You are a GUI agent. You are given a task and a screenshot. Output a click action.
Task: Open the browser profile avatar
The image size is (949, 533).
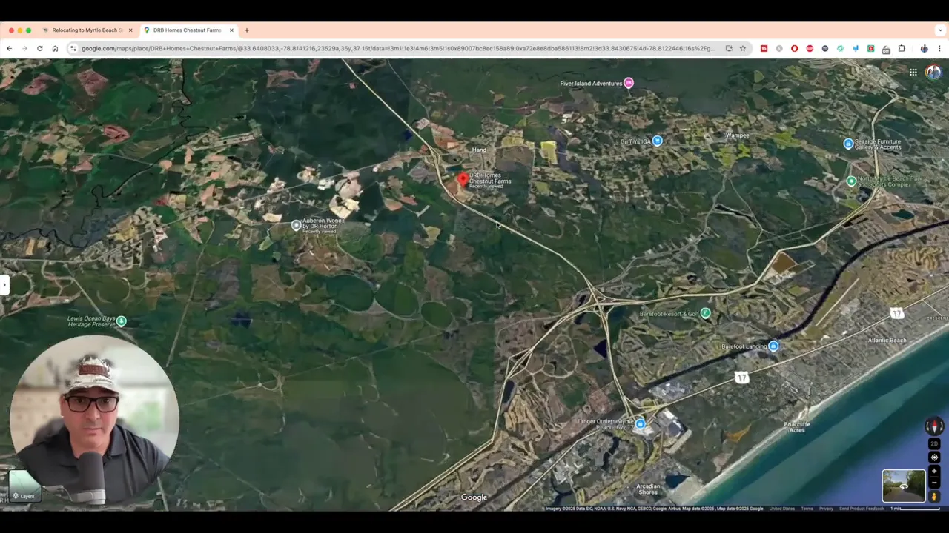click(924, 49)
